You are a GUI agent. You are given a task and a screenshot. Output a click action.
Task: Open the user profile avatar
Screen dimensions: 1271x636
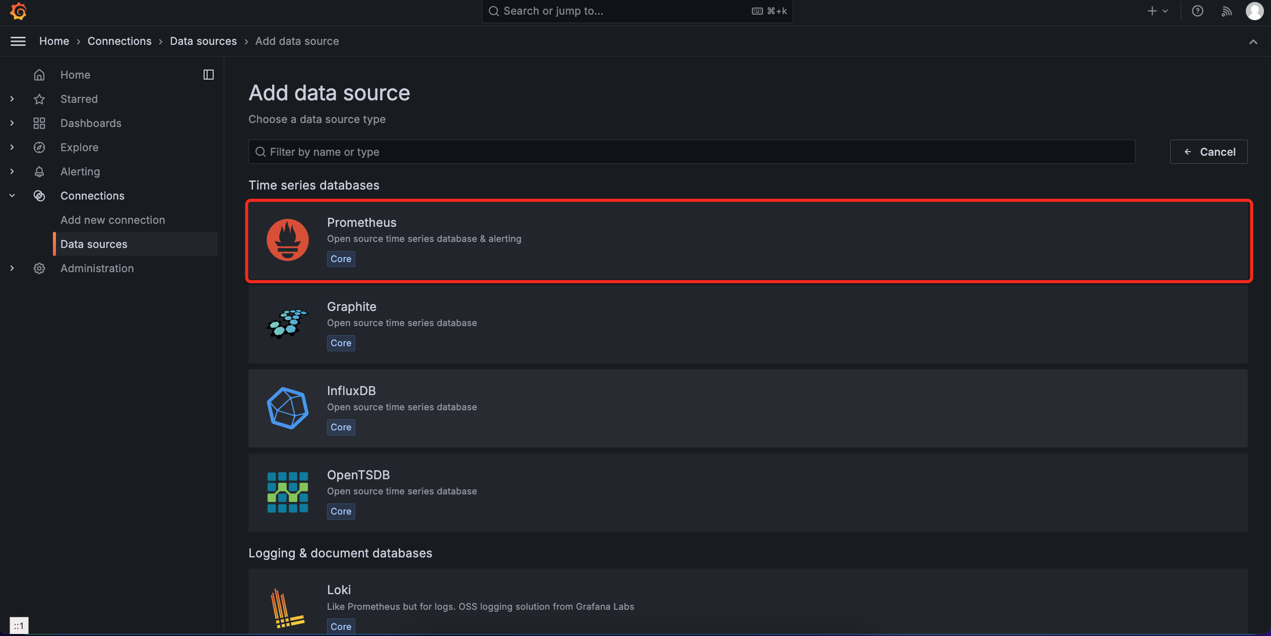click(x=1254, y=11)
